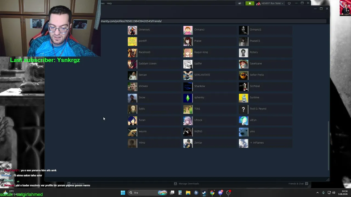Show hidden system tray icons
Viewport: 351px width, 197px height.
click(318, 193)
